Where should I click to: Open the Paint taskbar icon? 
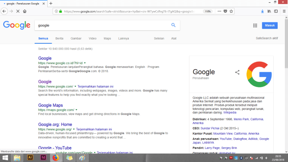pyautogui.click(x=82, y=158)
